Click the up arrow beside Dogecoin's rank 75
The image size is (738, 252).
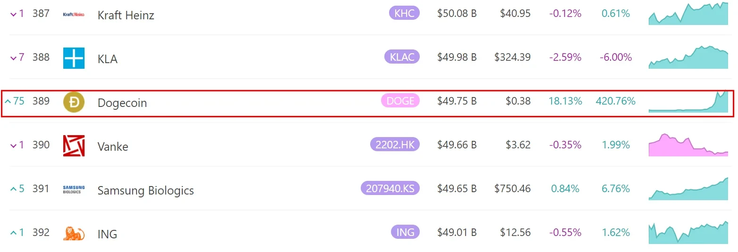[x=7, y=101]
